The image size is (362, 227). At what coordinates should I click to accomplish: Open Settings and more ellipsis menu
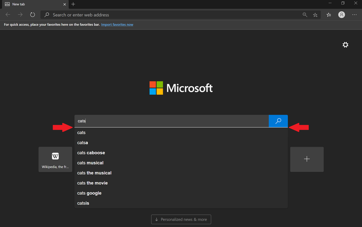tap(354, 15)
